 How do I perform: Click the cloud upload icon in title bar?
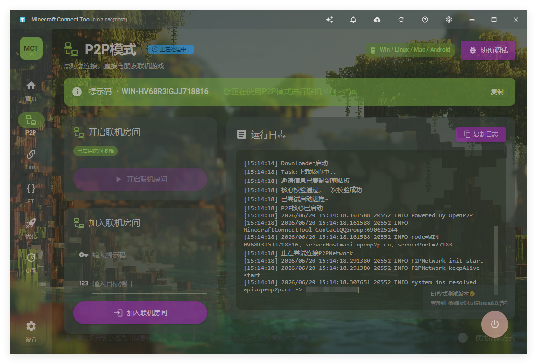(x=377, y=20)
